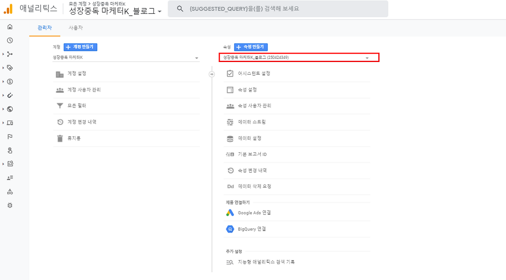Focus the search box at the top
The height and width of the screenshot is (280, 506).
278,9
